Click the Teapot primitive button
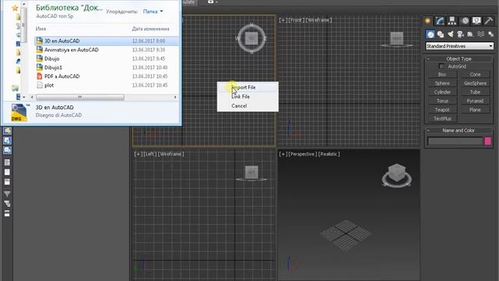This screenshot has height=281, width=499. [442, 109]
